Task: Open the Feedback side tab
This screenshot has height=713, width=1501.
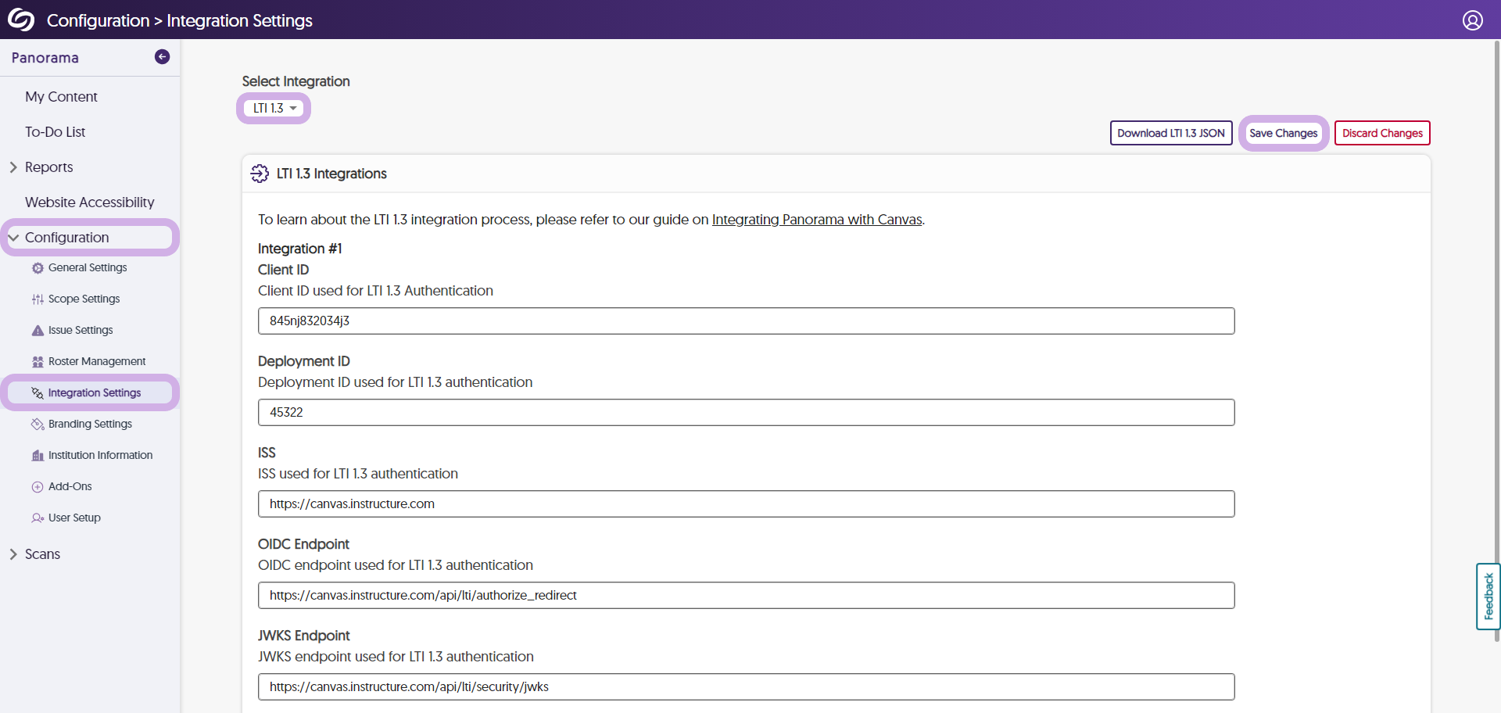Action: coord(1488,596)
